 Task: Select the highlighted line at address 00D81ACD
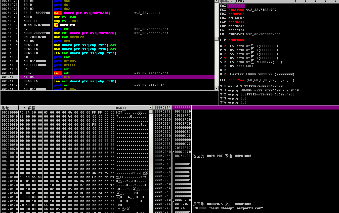pos(107,77)
